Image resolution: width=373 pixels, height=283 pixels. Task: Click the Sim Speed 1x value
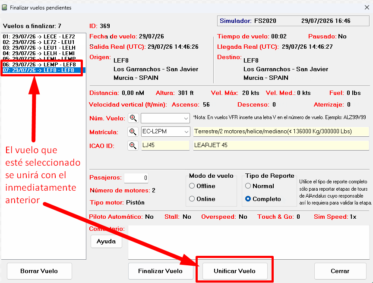353,217
